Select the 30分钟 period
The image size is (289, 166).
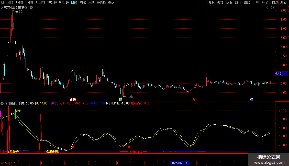[x=52, y=2]
